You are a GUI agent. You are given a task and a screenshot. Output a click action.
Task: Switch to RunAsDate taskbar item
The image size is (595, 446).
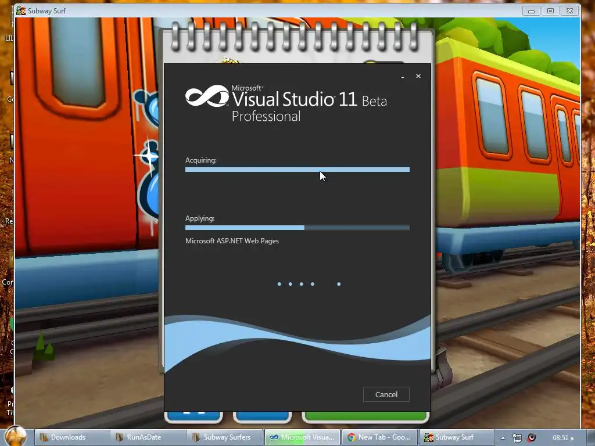[x=148, y=437]
